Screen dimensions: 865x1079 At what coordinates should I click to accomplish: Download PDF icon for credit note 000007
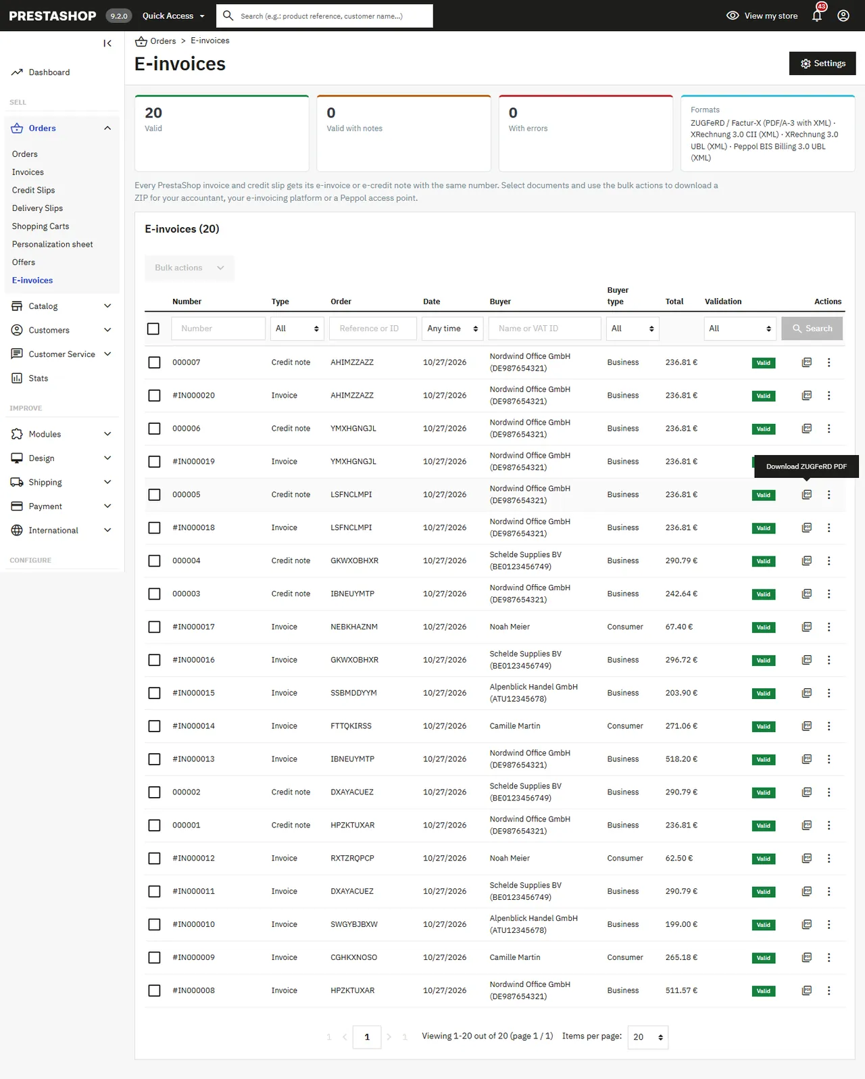tap(806, 362)
